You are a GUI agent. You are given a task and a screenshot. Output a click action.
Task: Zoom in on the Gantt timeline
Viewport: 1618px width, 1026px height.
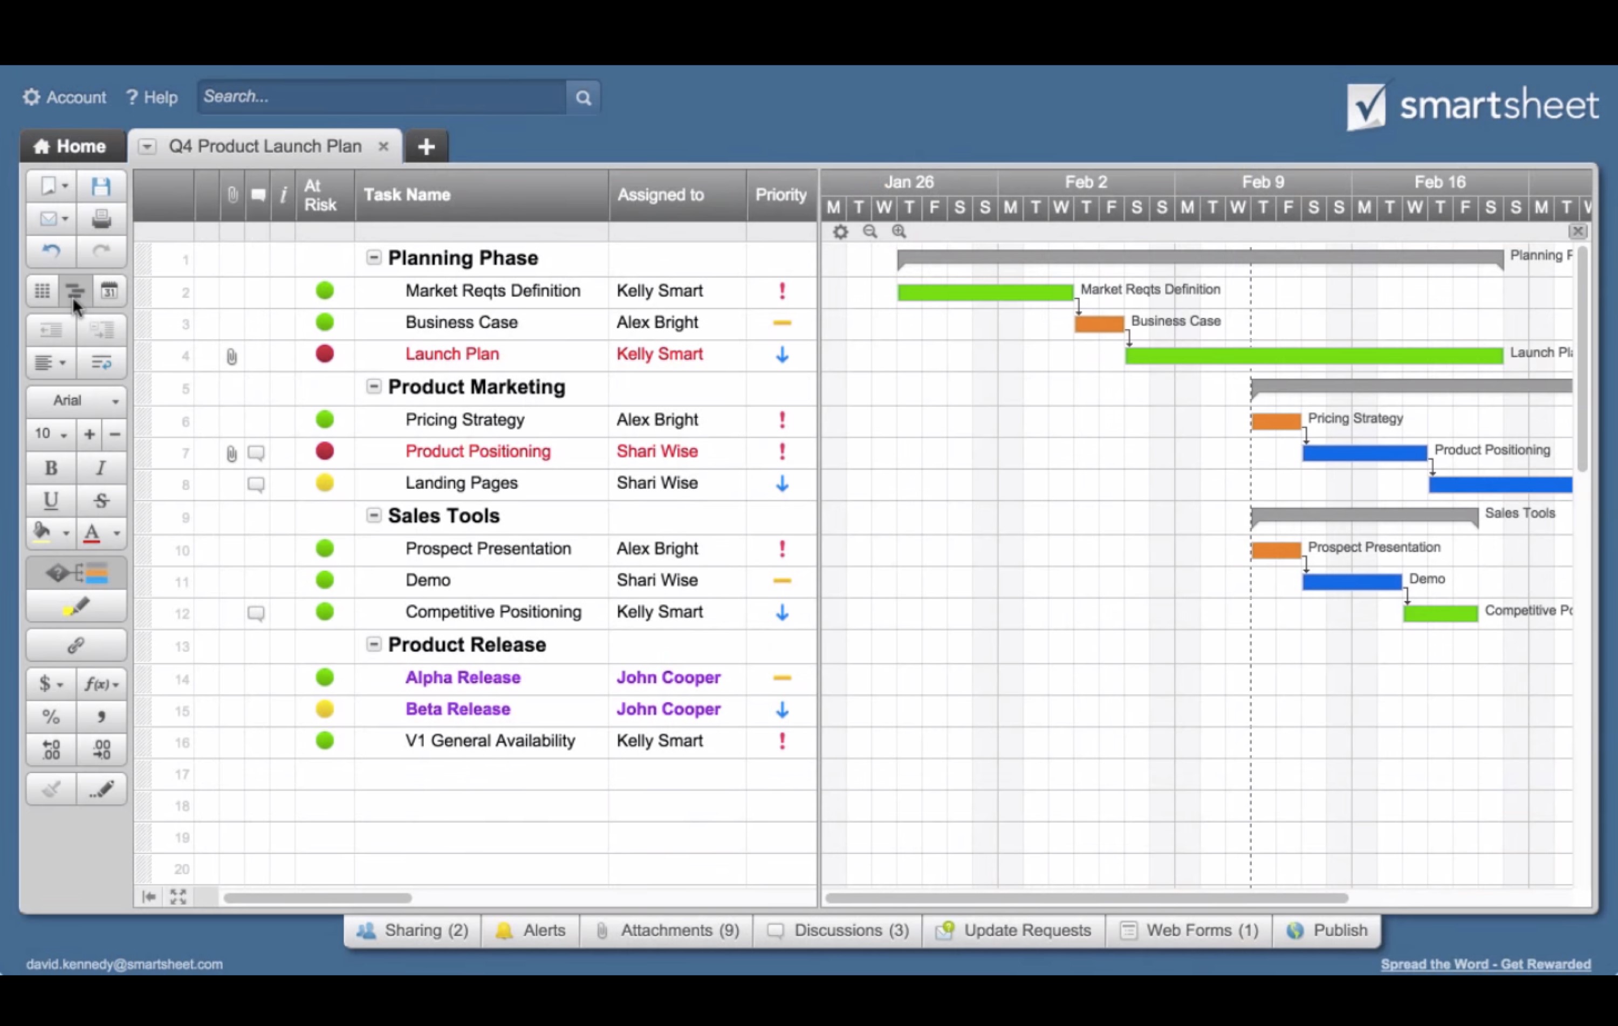(x=899, y=232)
